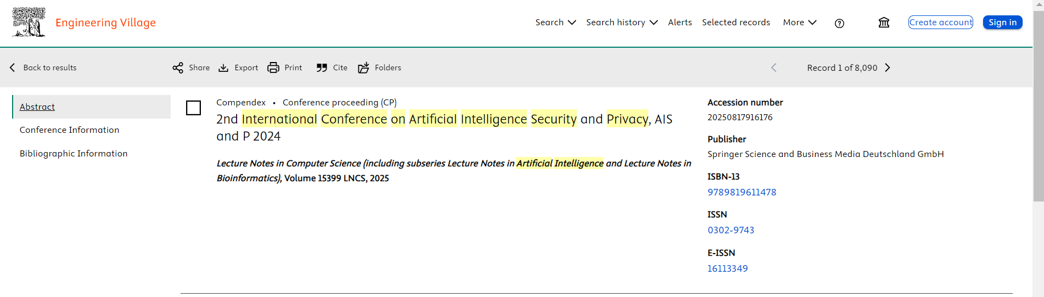This screenshot has width=1044, height=297.
Task: Click the Export download icon
Action: [223, 68]
